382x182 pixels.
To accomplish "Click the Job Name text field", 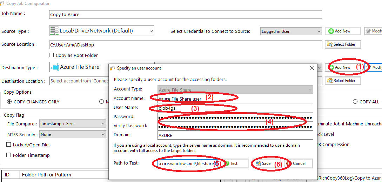I will pos(185,15).
